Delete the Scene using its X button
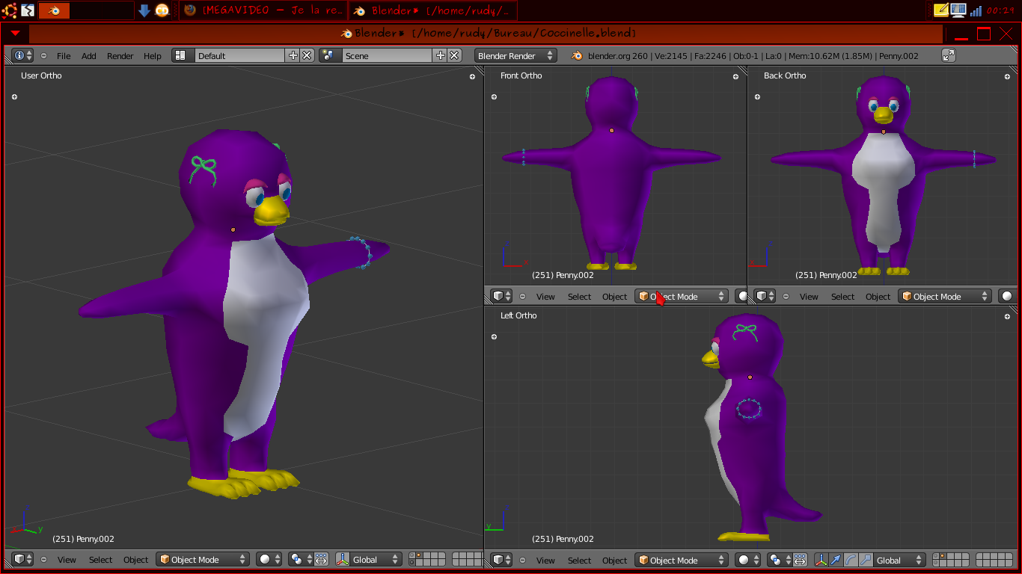This screenshot has width=1022, height=574. click(x=454, y=55)
